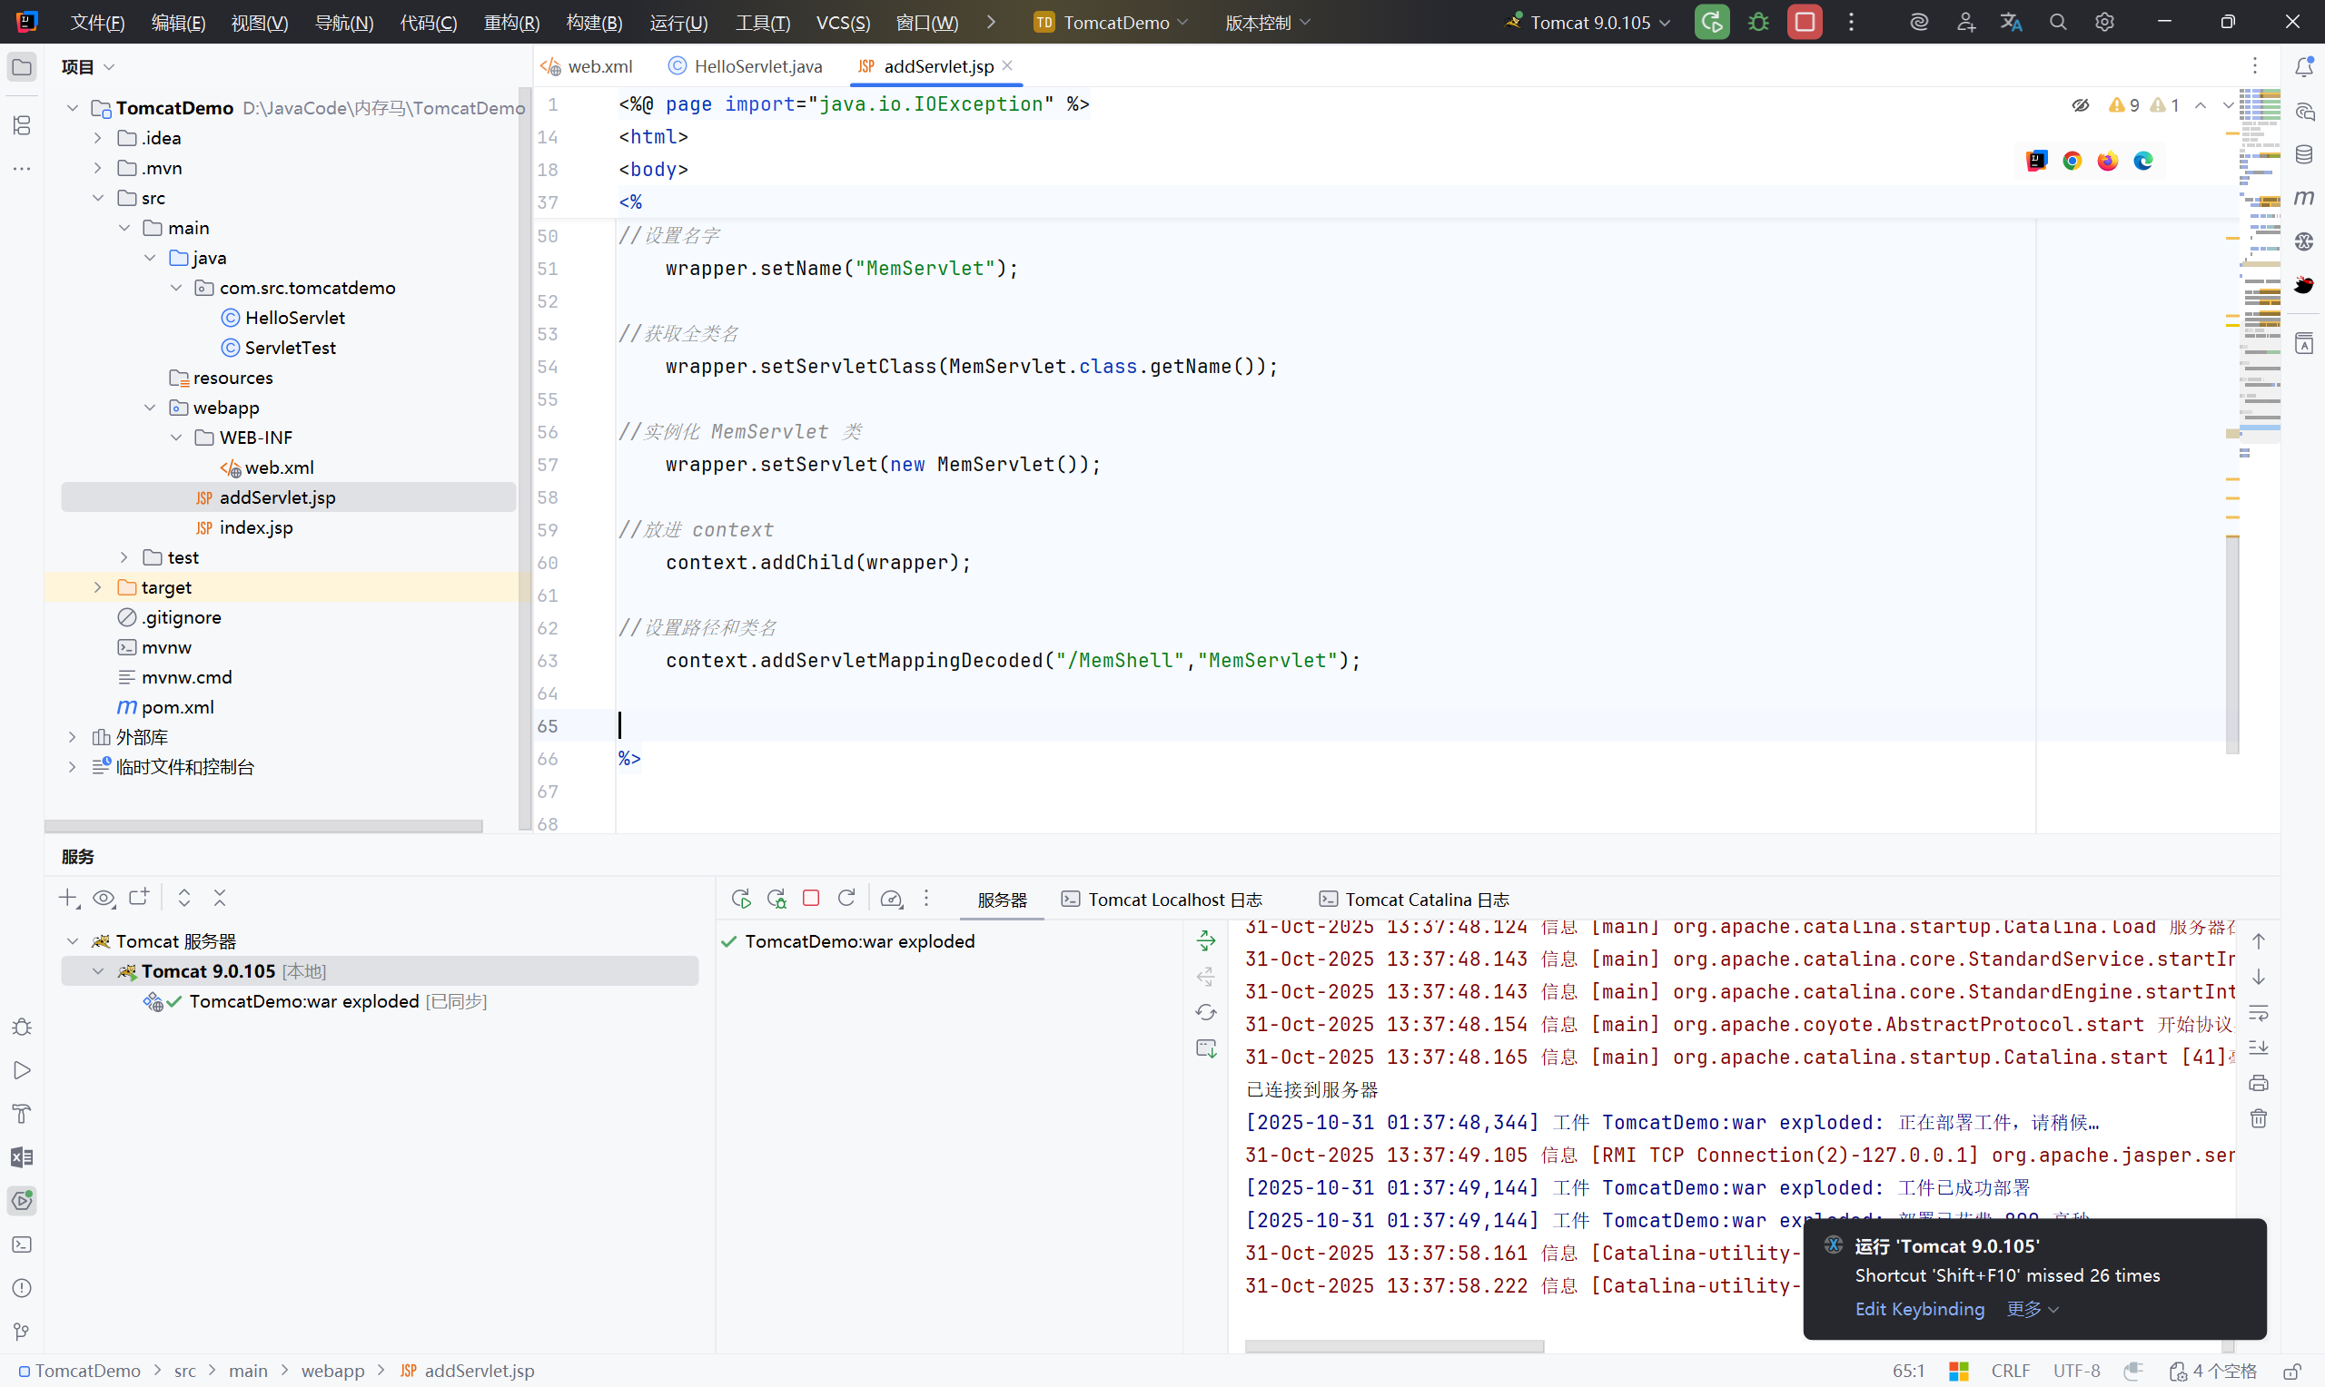Click the console horizontal scrollbar
2325x1387 pixels.
click(x=1393, y=1346)
